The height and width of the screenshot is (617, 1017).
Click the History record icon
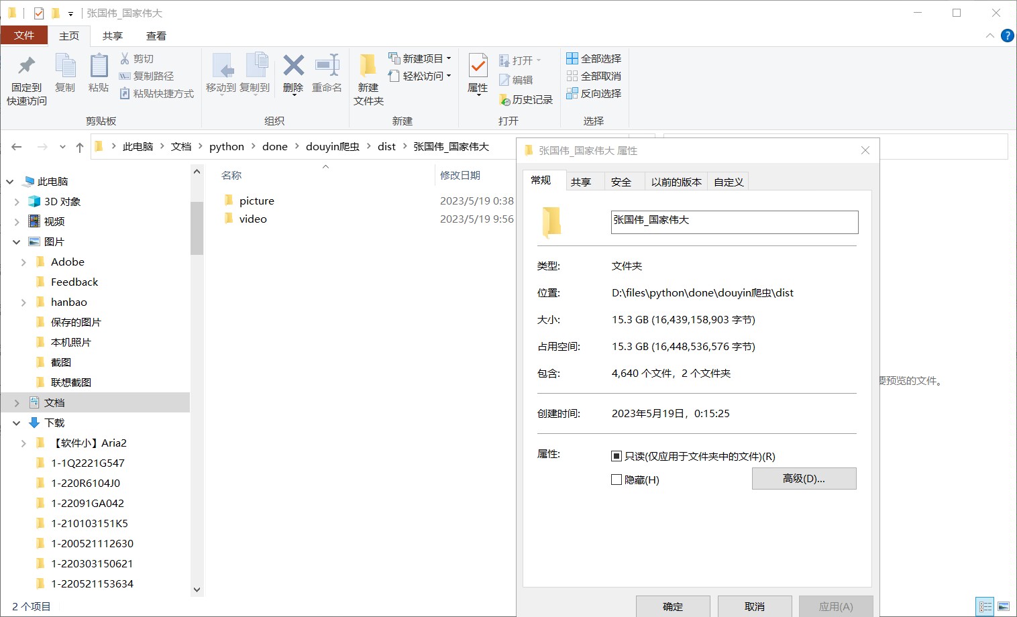coord(505,100)
